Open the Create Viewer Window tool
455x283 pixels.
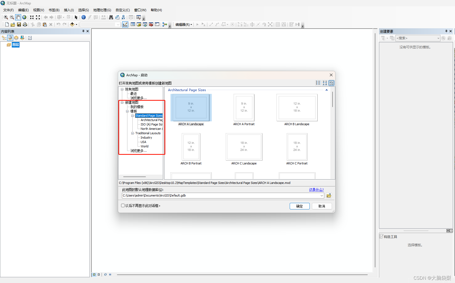click(x=139, y=17)
